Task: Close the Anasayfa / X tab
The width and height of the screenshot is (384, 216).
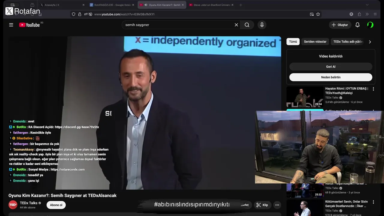Action: tap(83, 5)
